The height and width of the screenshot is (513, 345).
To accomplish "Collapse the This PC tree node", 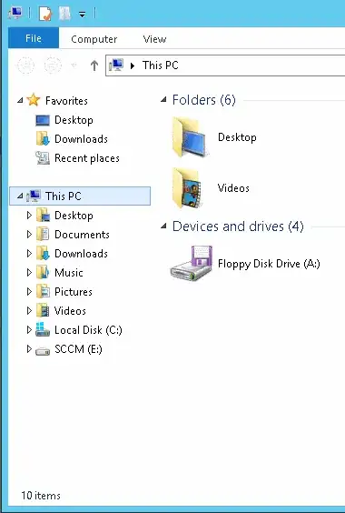I will [x=20, y=196].
